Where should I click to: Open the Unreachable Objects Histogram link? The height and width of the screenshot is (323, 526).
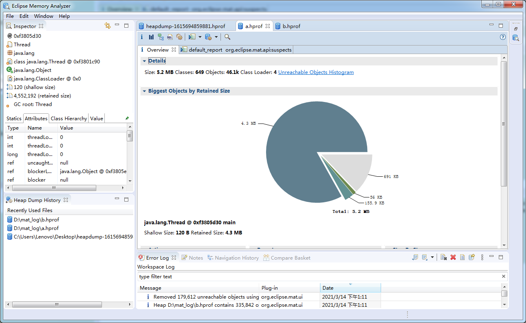tap(316, 72)
